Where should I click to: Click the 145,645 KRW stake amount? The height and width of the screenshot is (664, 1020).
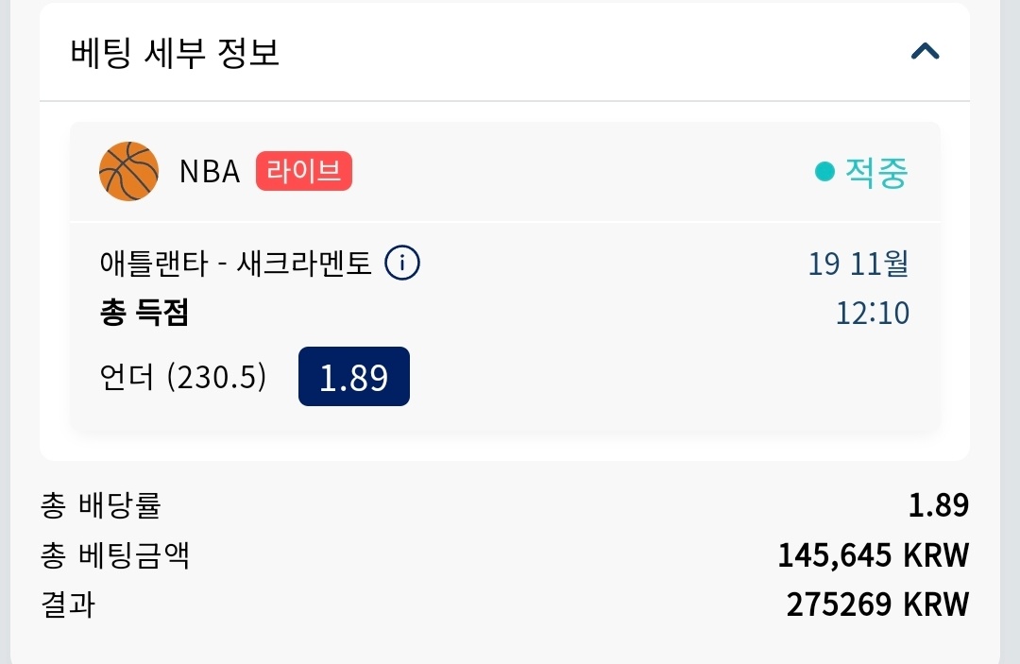(x=873, y=555)
